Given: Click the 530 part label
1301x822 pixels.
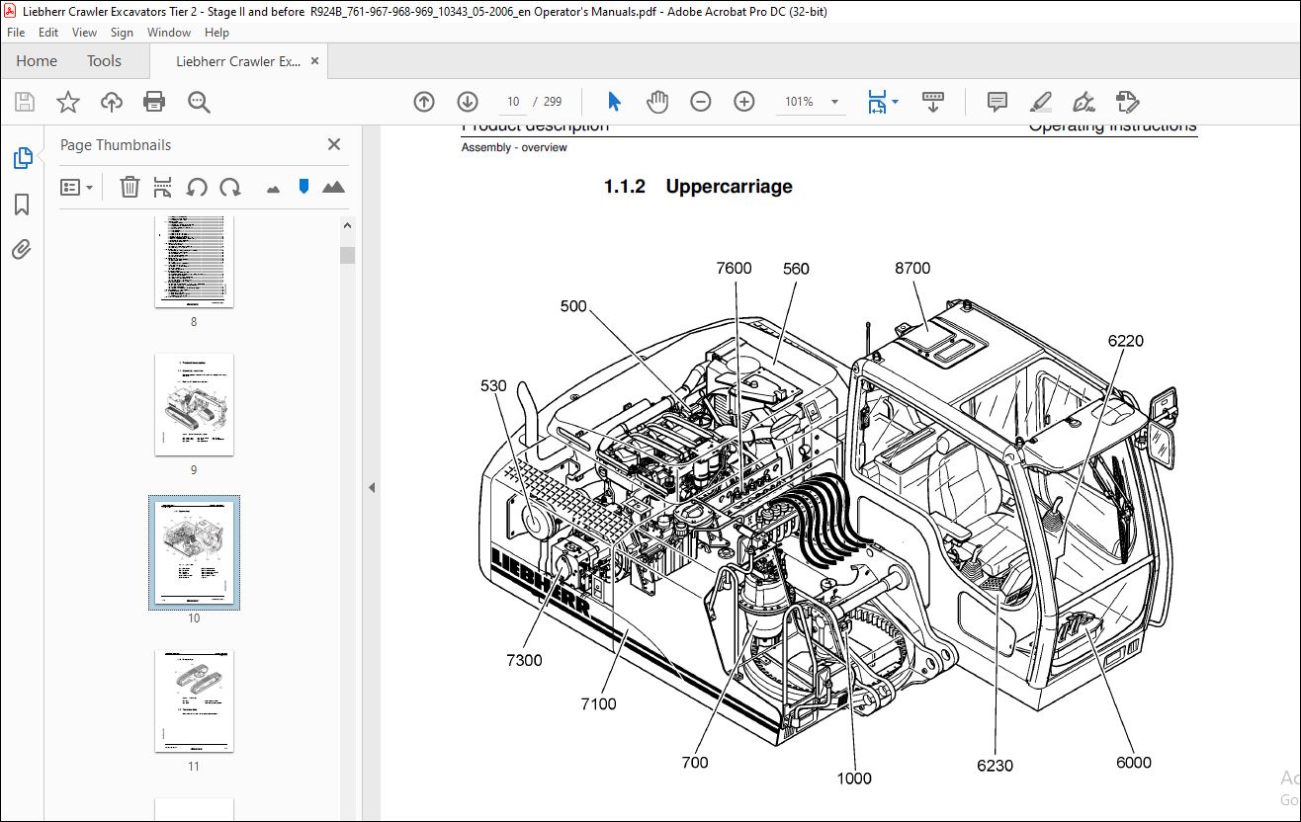Looking at the screenshot, I should 494,385.
